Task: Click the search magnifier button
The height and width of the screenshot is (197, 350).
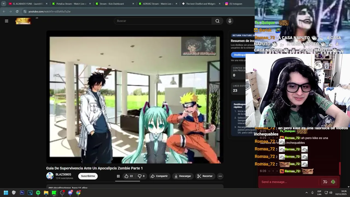Action: [217, 21]
